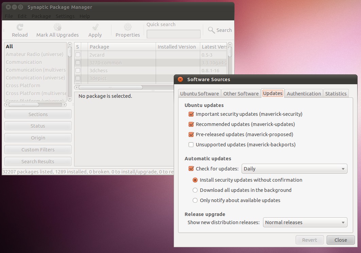Click the 3270-common package name
This screenshot has height=253, width=361.
tap(106, 63)
